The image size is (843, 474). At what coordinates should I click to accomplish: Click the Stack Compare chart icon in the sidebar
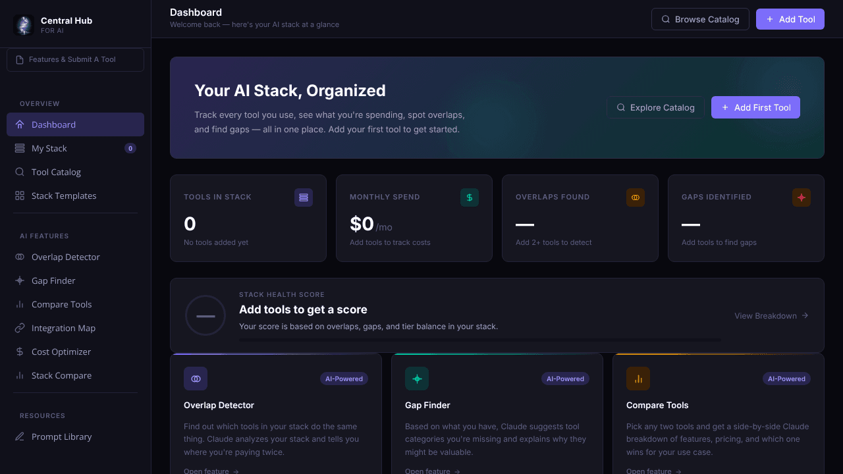(x=20, y=375)
